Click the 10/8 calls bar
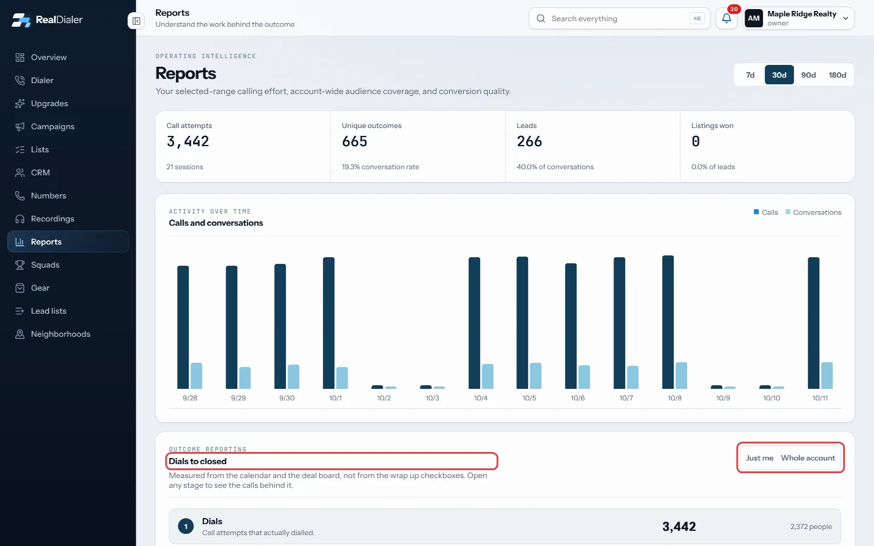 coord(668,322)
